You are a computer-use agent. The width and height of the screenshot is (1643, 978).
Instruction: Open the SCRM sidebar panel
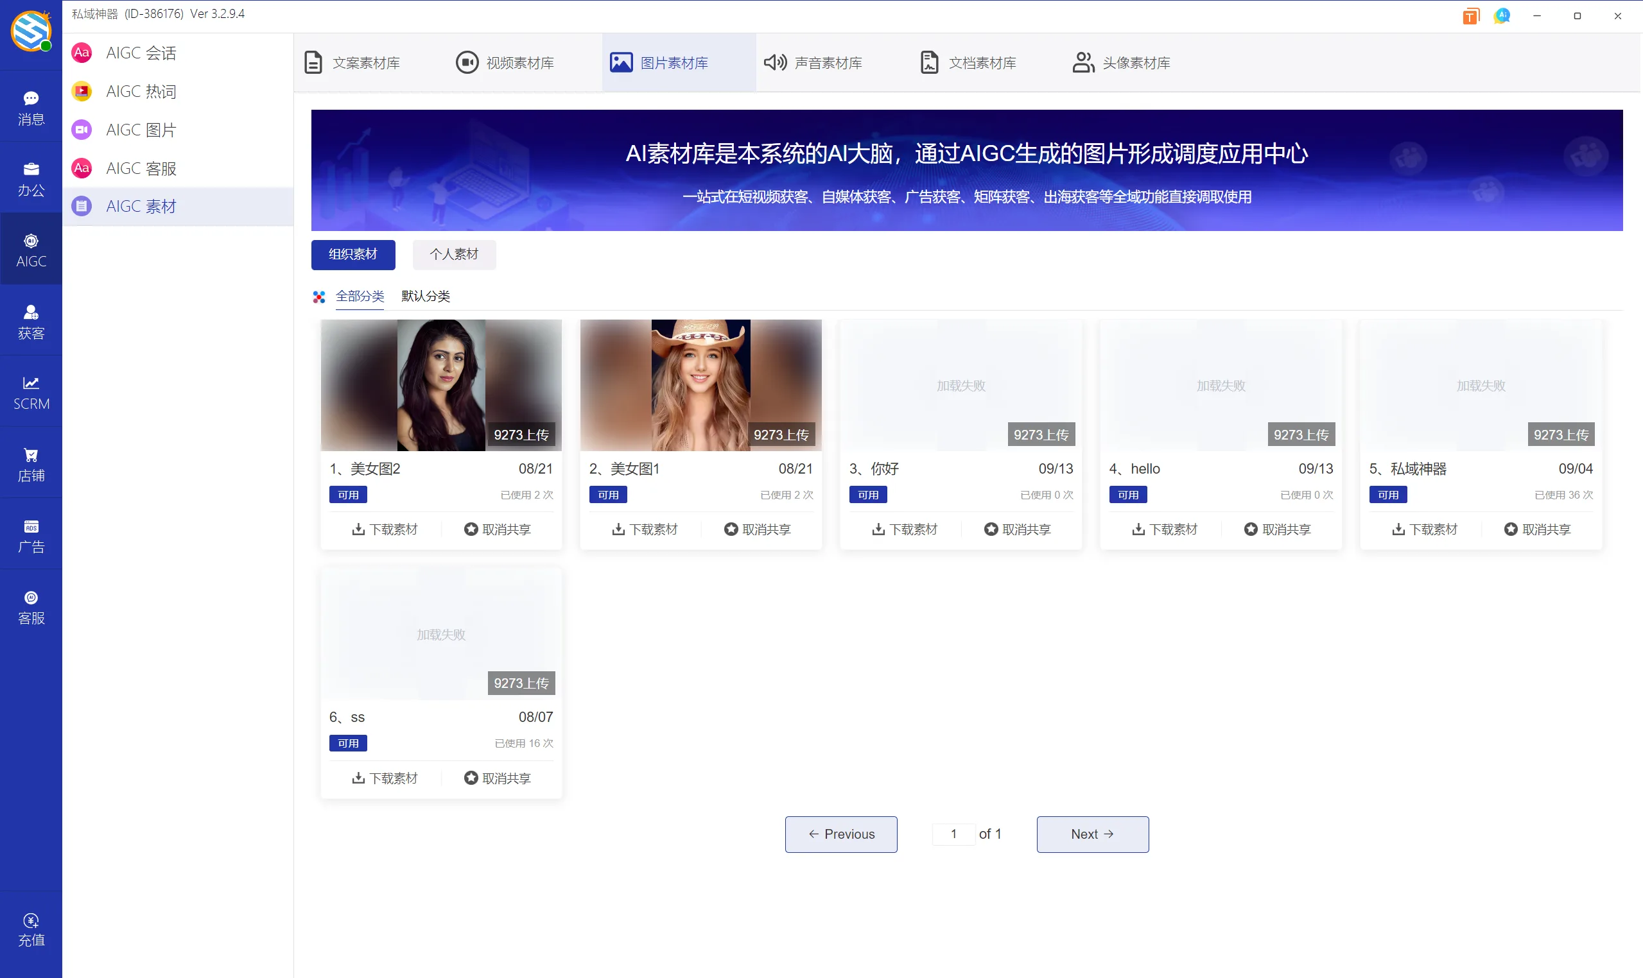click(x=31, y=391)
